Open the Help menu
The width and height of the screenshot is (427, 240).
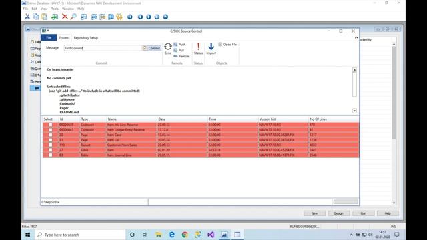[81, 9]
